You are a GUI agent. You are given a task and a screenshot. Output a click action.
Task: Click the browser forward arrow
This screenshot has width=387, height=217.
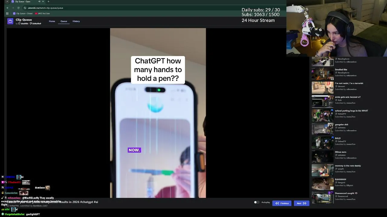click(13, 8)
